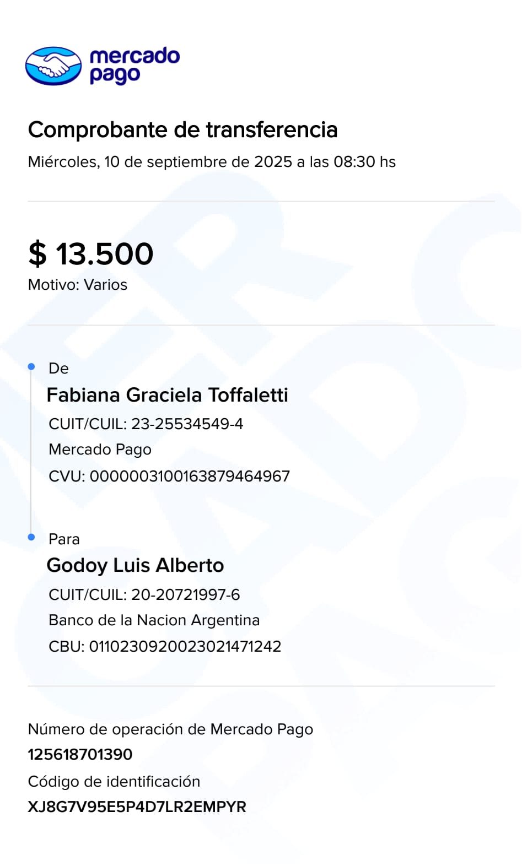The height and width of the screenshot is (866, 522).
Task: Click the CVU account number
Action: (169, 476)
